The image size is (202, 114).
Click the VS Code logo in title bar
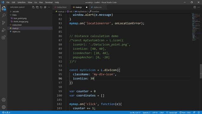click(x=3, y=2)
